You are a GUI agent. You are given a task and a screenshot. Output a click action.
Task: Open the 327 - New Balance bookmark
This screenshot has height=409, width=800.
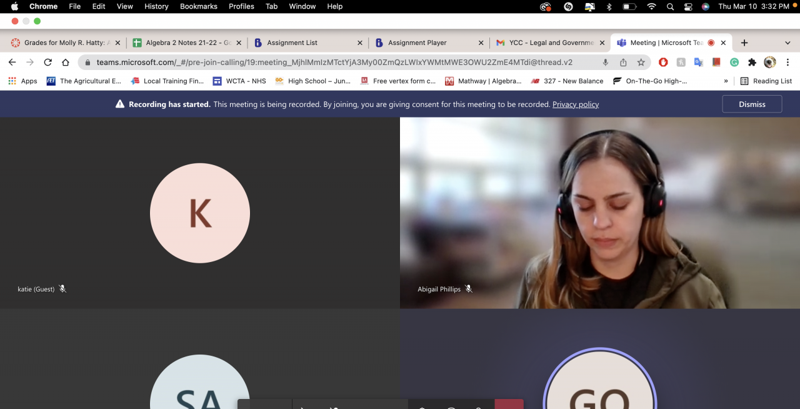(567, 81)
